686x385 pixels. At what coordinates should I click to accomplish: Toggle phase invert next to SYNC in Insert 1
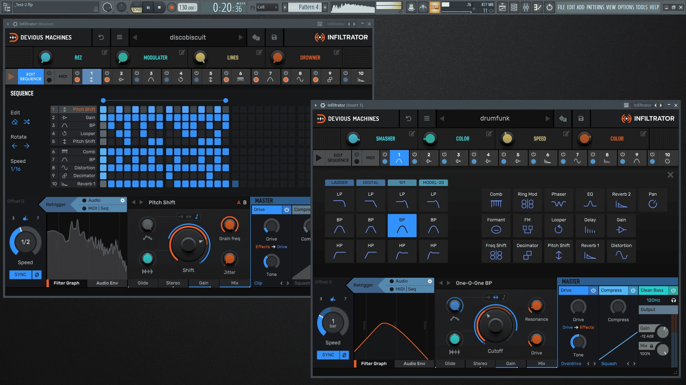344,355
